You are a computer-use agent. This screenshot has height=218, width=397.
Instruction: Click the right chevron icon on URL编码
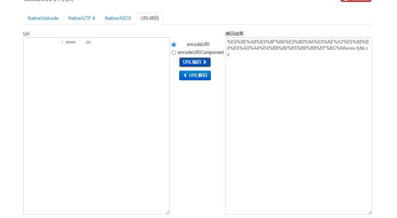(205, 62)
